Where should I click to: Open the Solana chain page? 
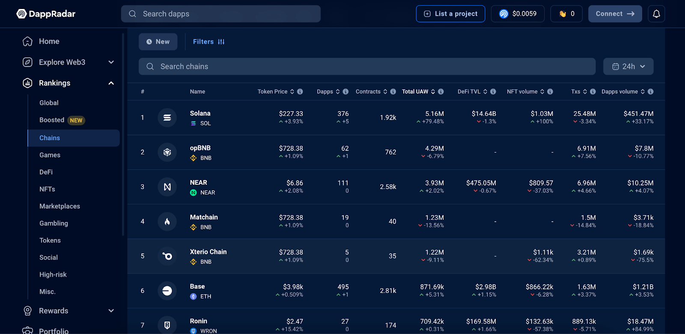point(200,113)
